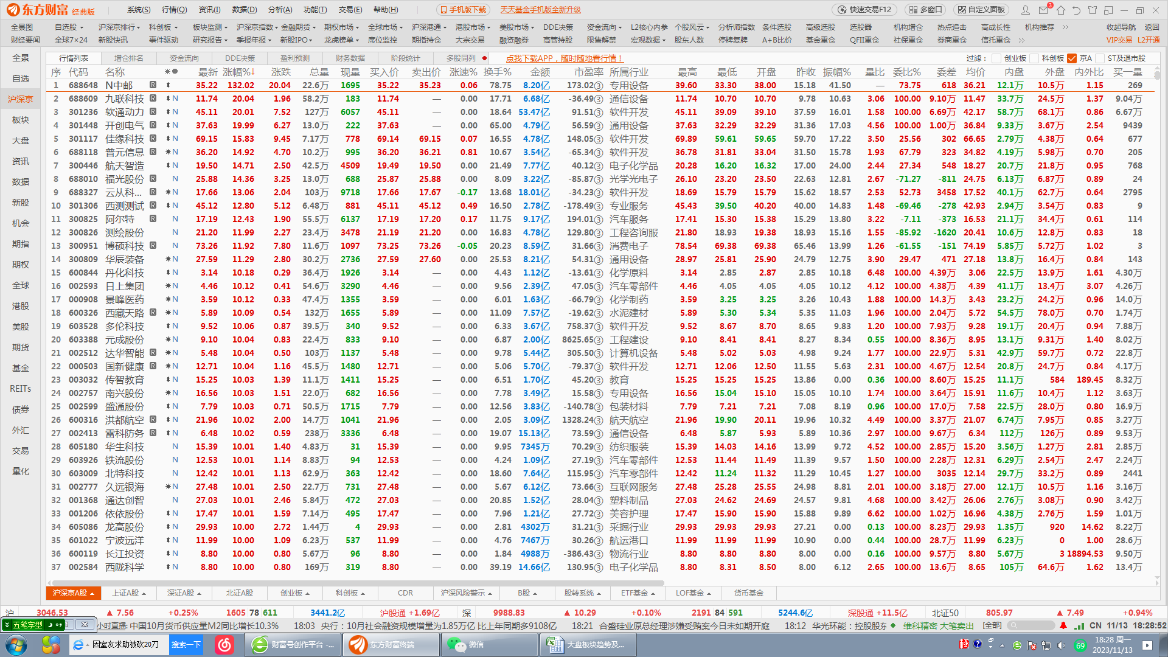Select 港股 in the left sidebar
Viewport: 1168px width, 657px height.
point(21,306)
